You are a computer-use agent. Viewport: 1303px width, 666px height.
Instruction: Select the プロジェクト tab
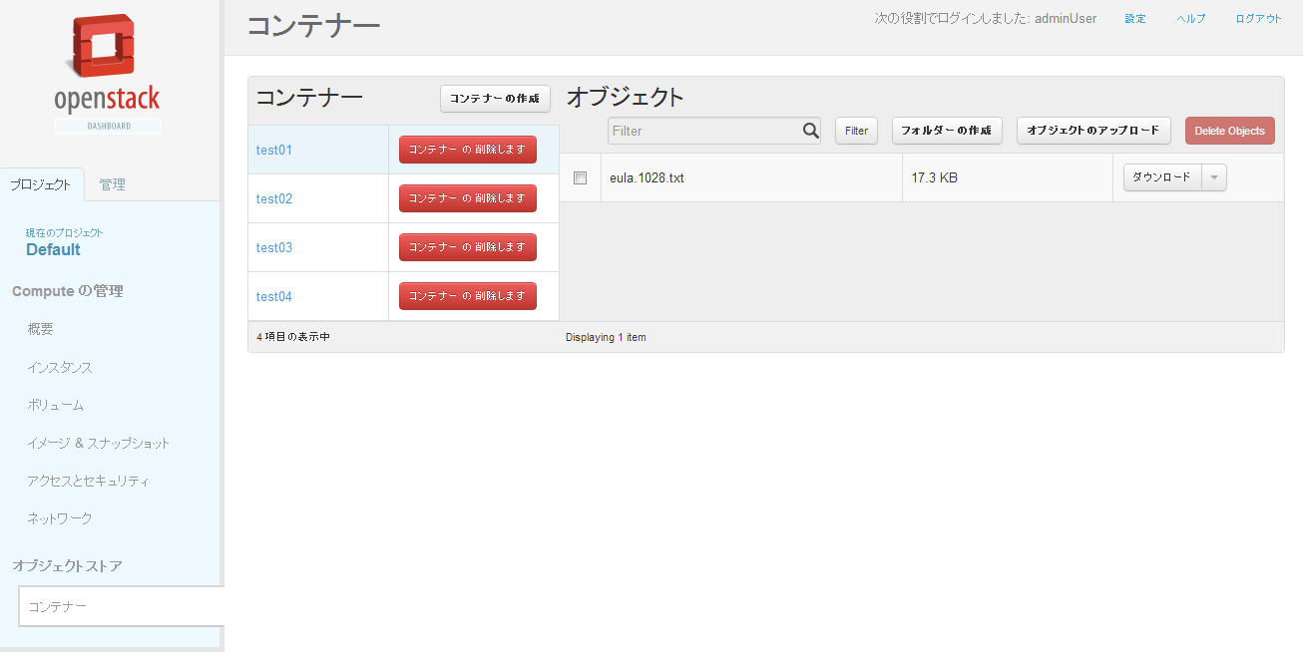pos(41,184)
